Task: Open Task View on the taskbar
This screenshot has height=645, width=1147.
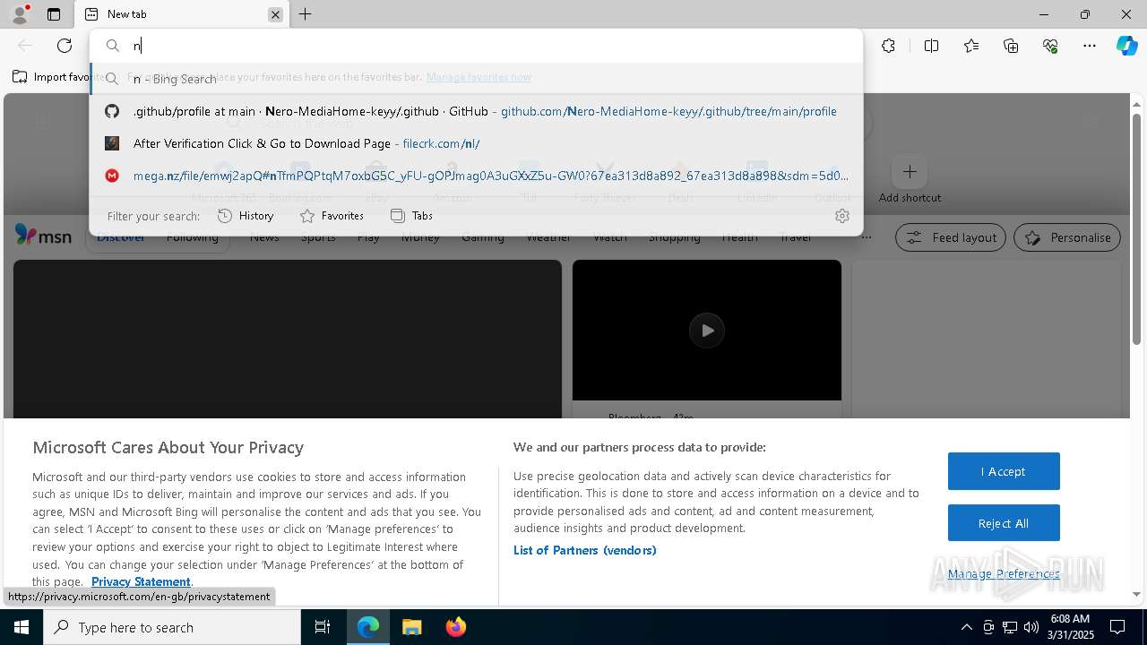Action: tap(323, 627)
